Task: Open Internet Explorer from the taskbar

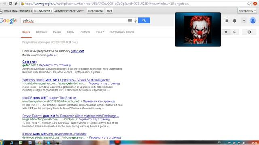Action: [x=12, y=143]
